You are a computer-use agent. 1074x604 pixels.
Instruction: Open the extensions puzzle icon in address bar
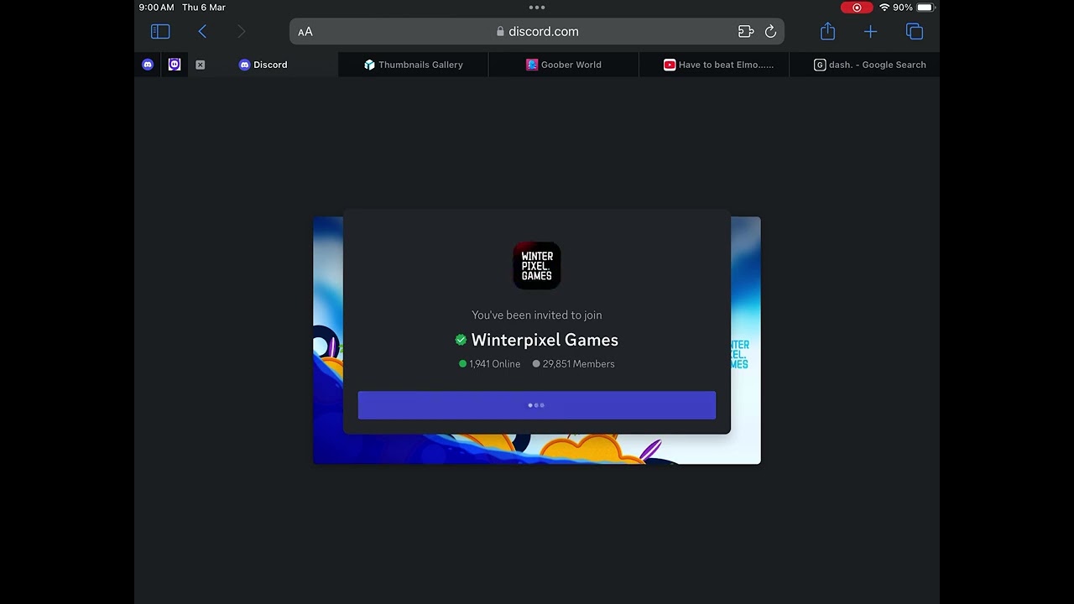point(746,32)
